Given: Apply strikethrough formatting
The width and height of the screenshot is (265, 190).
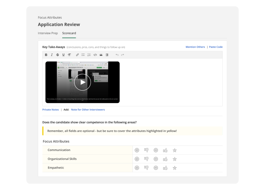Looking at the screenshot, I should coord(57,55).
